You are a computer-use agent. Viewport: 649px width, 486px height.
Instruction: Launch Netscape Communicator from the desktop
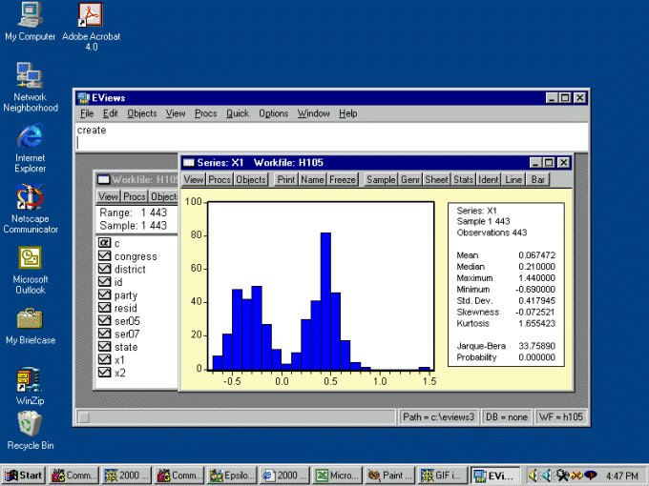point(30,198)
